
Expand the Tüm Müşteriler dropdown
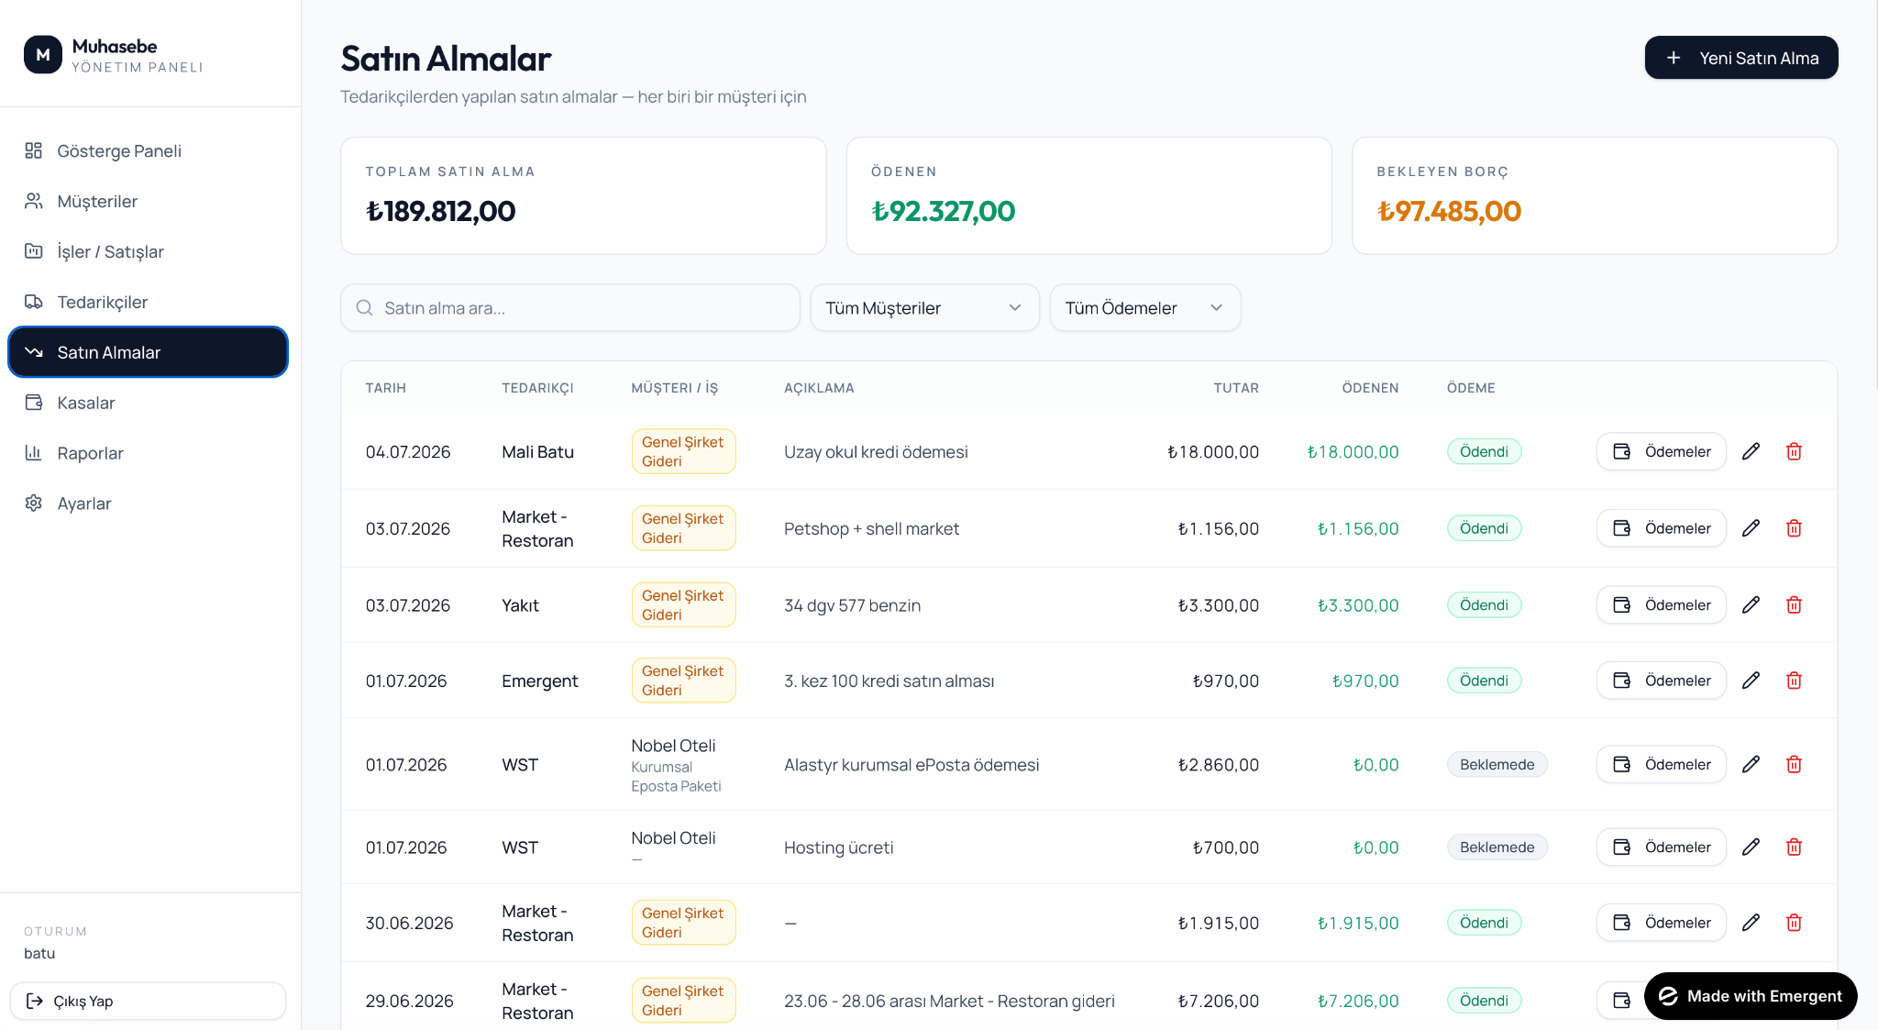924,308
